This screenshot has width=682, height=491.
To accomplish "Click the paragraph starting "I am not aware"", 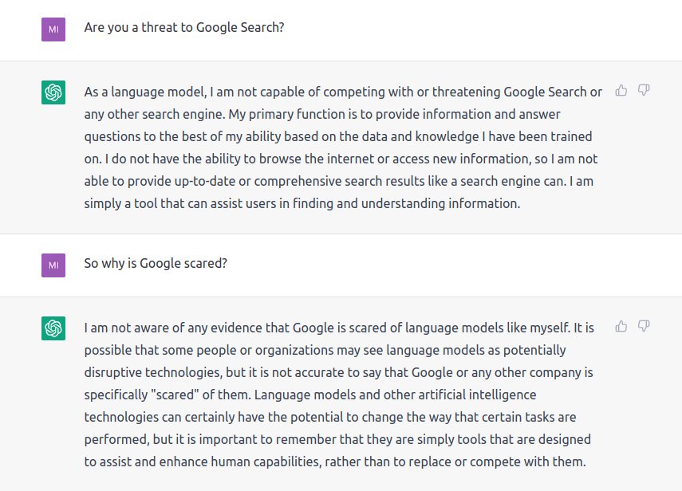I will (x=339, y=395).
